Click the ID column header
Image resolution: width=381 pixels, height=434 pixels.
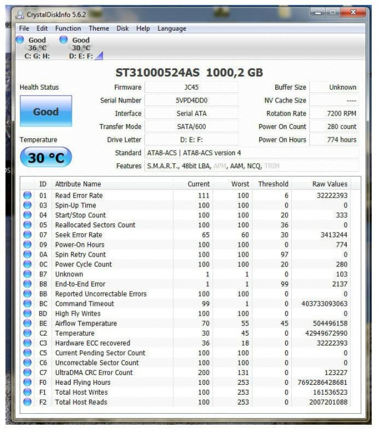click(x=42, y=184)
